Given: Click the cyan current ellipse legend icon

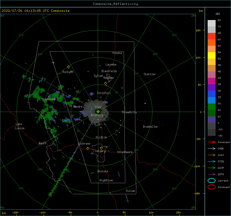Looking at the screenshot, I should [x=211, y=181].
